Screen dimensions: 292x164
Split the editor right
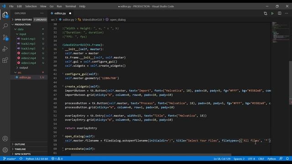pos(280,13)
